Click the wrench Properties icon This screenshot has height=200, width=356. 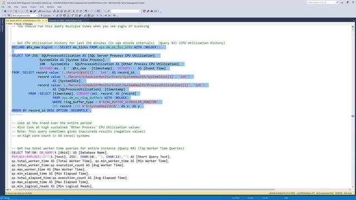point(148,11)
